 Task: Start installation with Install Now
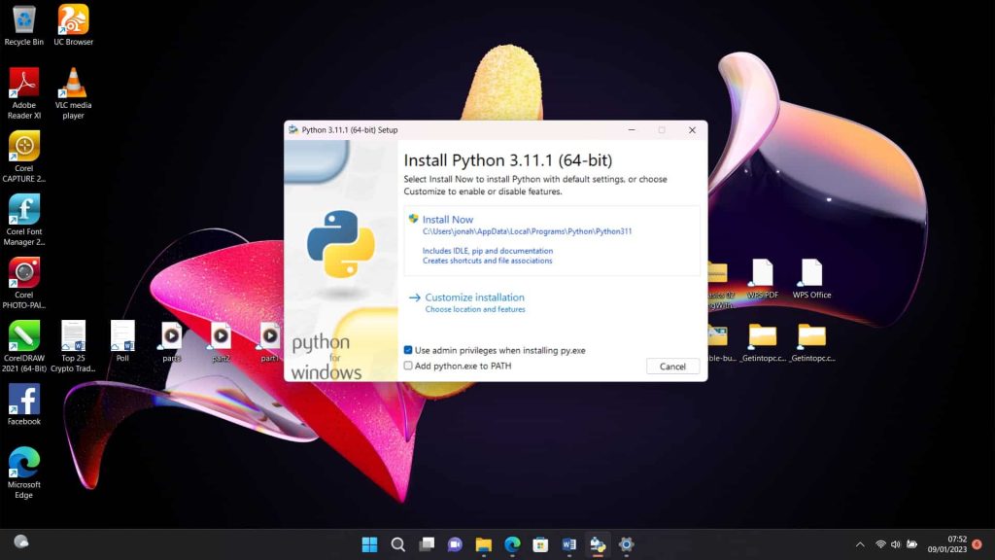click(x=446, y=219)
